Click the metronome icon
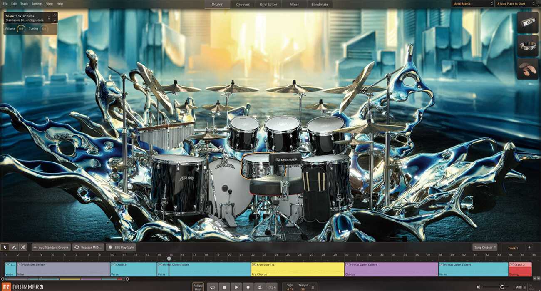541x291 pixels. [x=260, y=287]
